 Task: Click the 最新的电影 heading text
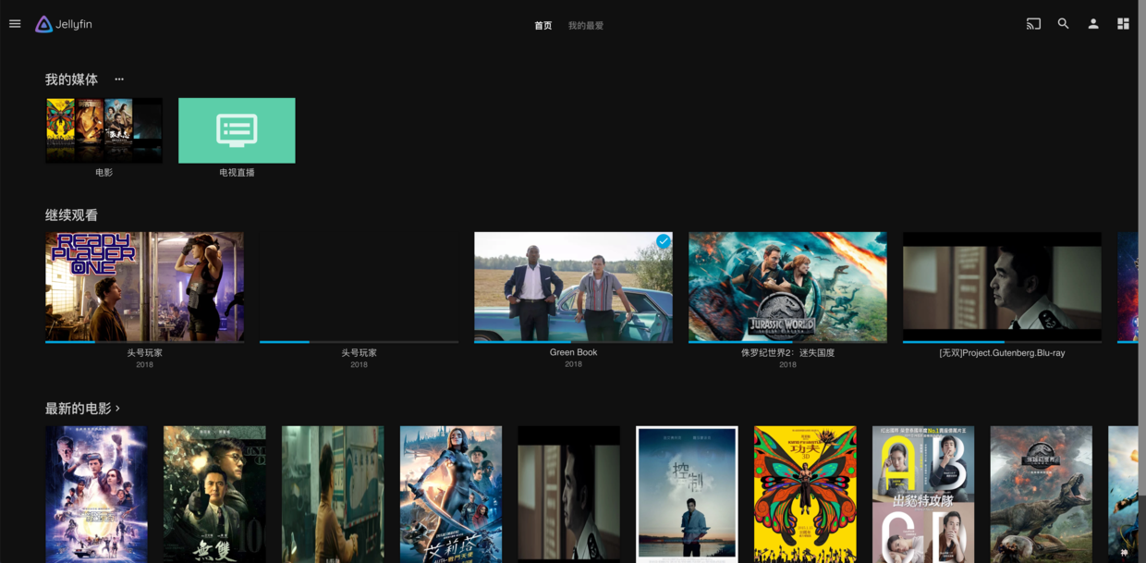tap(78, 409)
